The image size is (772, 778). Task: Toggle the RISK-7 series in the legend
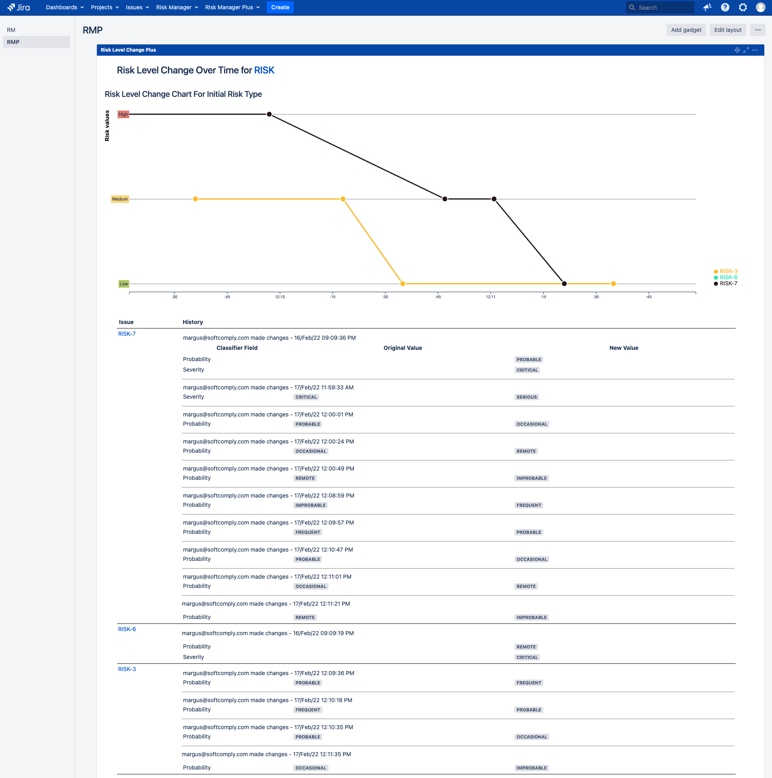coord(726,283)
